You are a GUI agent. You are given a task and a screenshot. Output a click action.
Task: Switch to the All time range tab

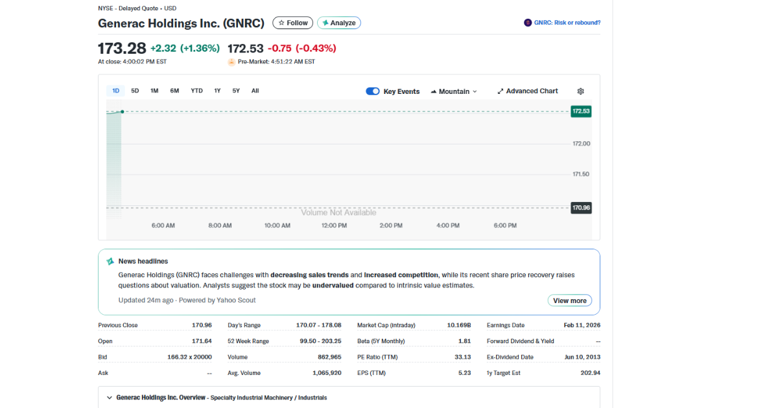tap(255, 91)
